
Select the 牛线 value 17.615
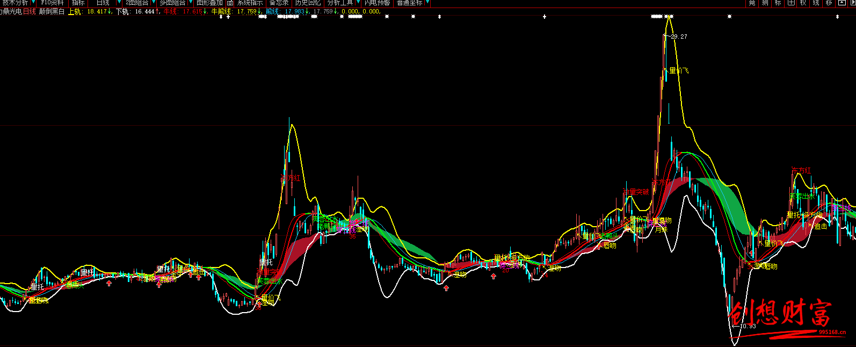tap(193, 11)
